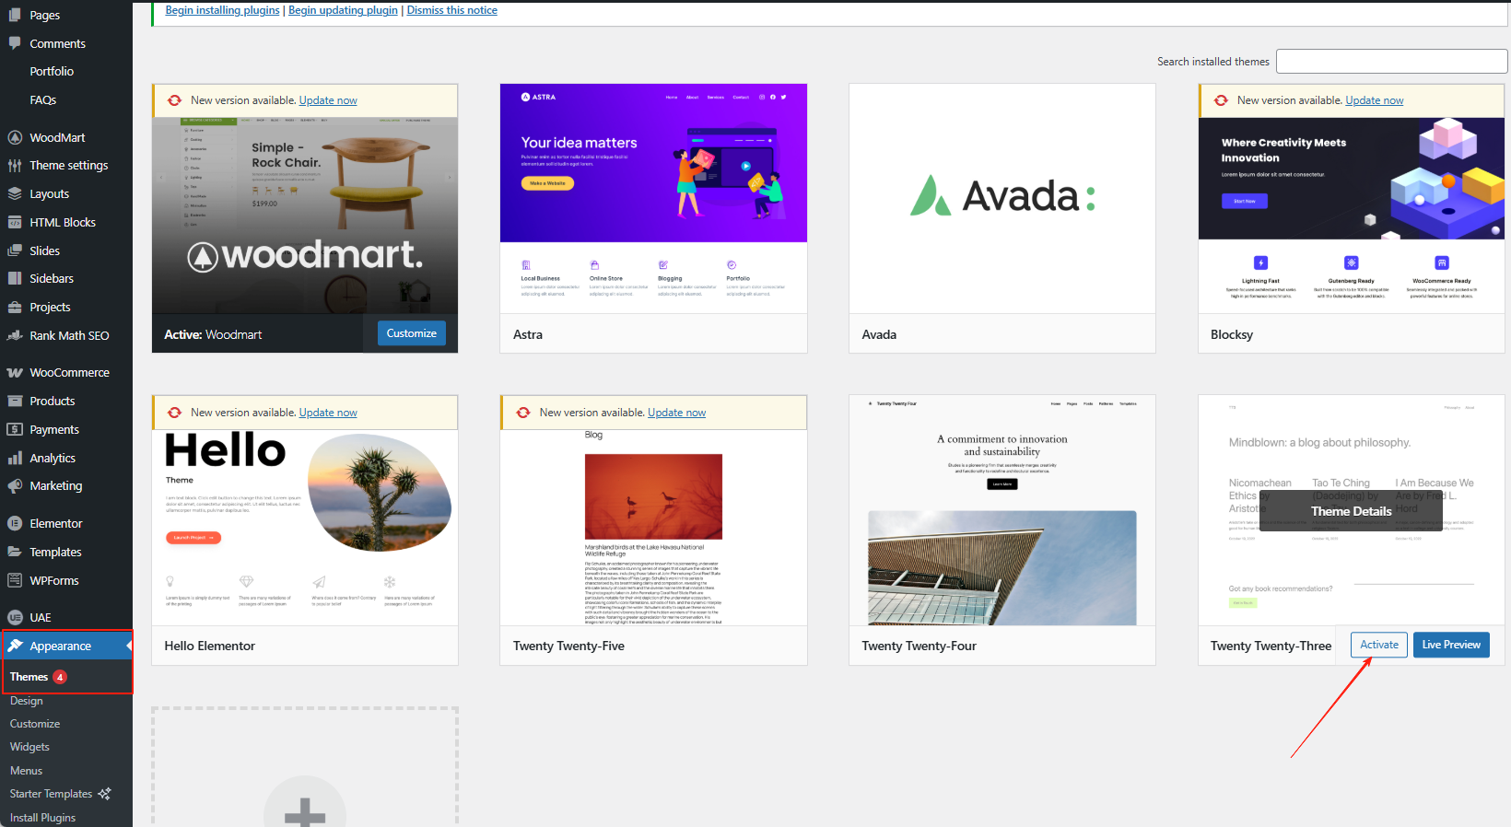Click Update now on Hello Elementor theme
The image size is (1511, 827).
[328, 413]
